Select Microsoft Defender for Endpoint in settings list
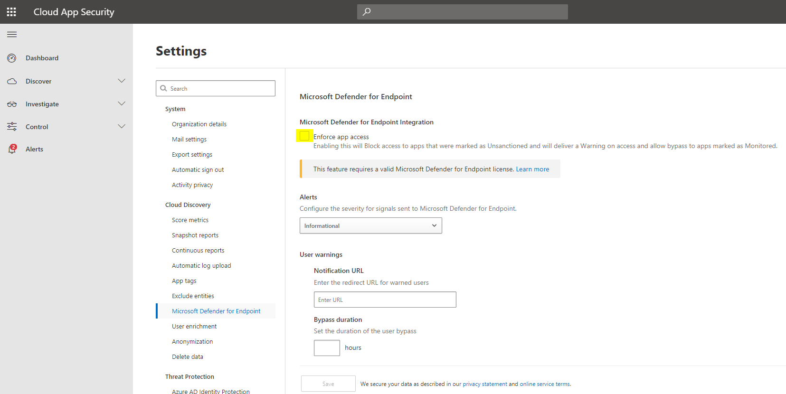This screenshot has height=394, width=786. (216, 311)
